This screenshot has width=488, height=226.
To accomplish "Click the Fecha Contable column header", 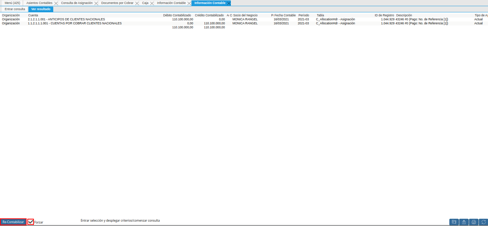I will (285, 15).
